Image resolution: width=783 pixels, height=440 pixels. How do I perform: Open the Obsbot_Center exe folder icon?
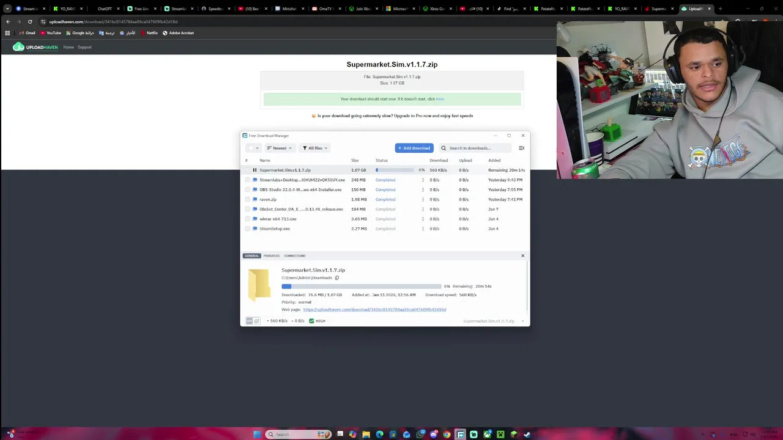pyautogui.click(x=255, y=209)
